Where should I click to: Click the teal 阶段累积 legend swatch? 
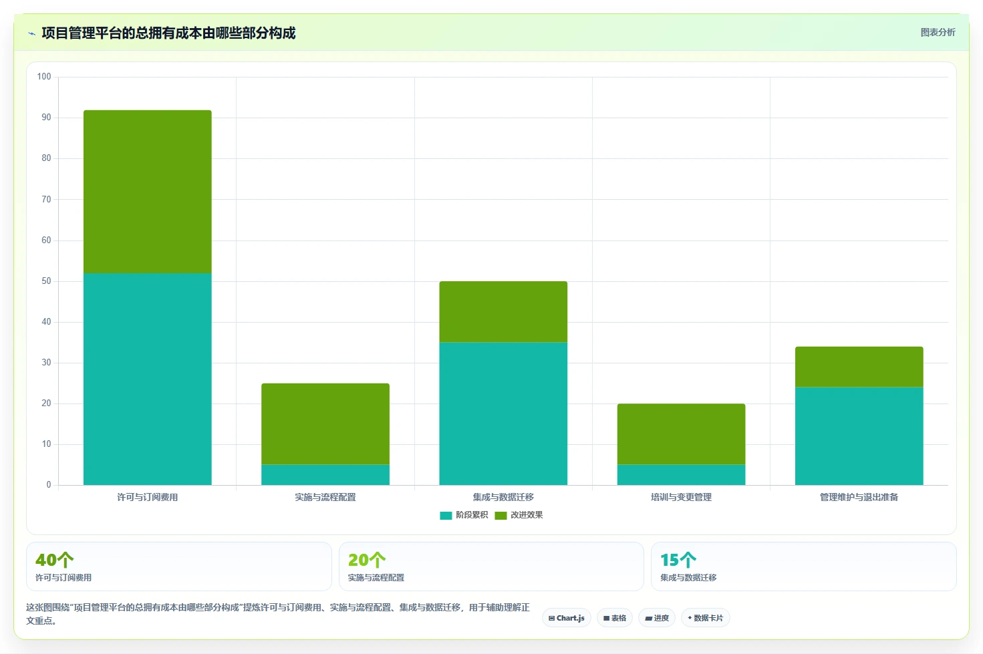tap(446, 515)
